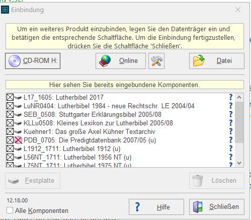Screen dimensions: 251x220
Task: Open settings via hammer and wrench icon
Action: (x=156, y=61)
